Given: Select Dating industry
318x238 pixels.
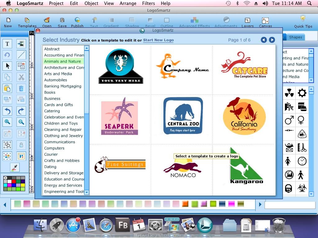Looking at the screenshot, I should 63,167.
